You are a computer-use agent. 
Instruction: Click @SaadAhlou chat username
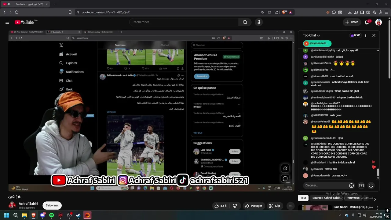point(319,144)
